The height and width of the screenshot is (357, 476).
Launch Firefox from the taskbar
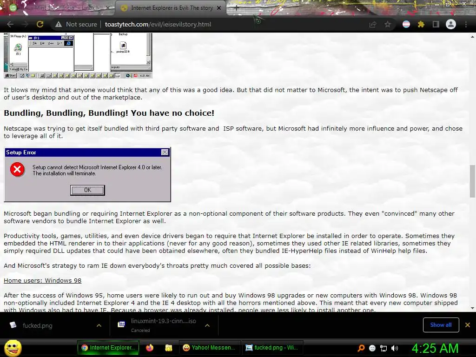pos(150,348)
